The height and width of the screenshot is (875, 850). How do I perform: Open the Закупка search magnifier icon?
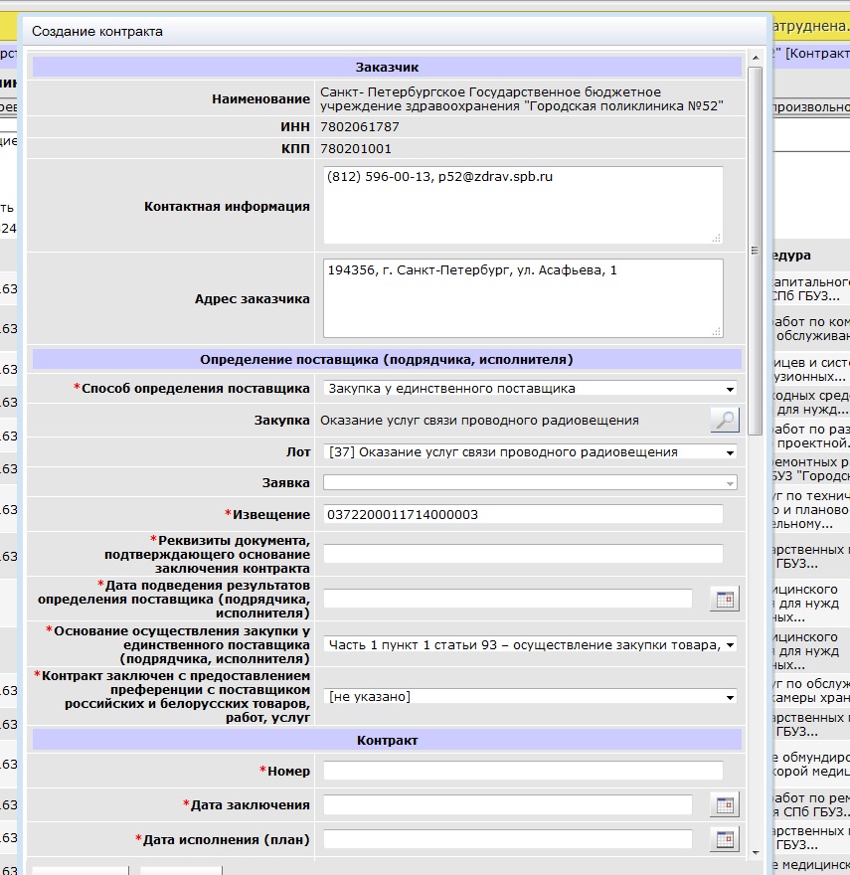(x=725, y=420)
